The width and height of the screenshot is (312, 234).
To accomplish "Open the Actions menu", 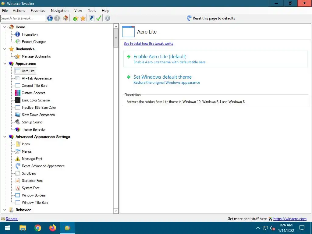I will pos(19,11).
